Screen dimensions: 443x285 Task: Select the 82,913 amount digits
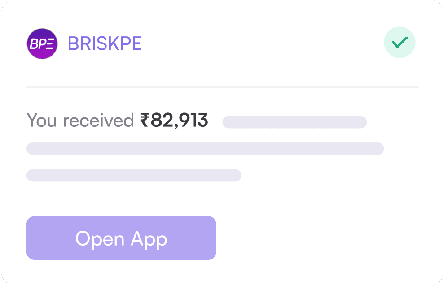point(180,121)
